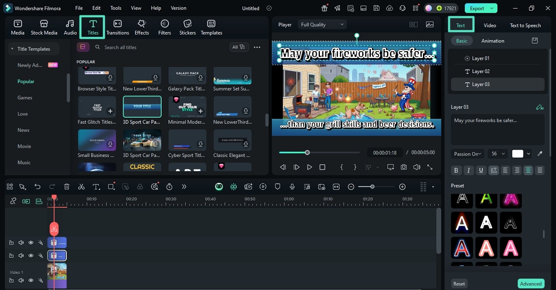Screen dimensions: 556x290
Task: Open the Passion One font dropdown
Action: point(467,154)
